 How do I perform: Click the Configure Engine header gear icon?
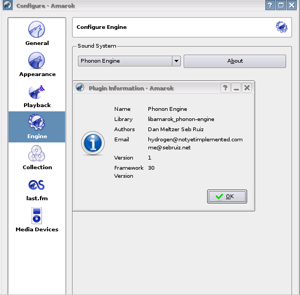click(x=281, y=27)
